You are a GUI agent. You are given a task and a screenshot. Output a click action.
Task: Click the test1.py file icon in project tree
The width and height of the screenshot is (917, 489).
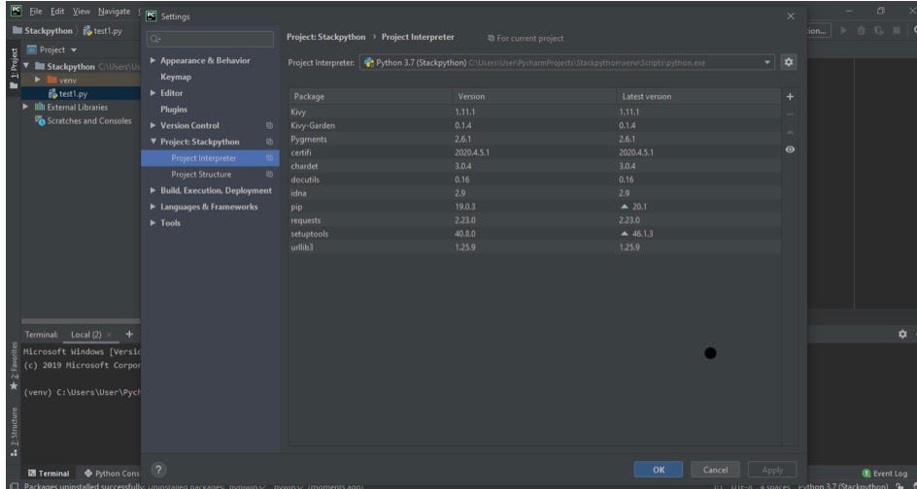(53, 93)
